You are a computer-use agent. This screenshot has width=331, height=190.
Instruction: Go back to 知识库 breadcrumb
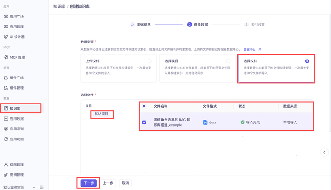[x=59, y=6]
